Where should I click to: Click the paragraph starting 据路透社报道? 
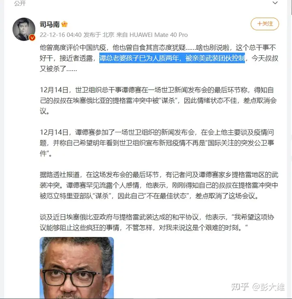click(x=159, y=185)
